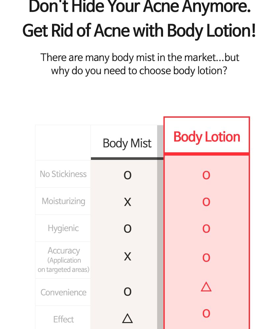Click the Body Mist No Stickiness circle mark
Screen dimensions: 280x329
127,175
